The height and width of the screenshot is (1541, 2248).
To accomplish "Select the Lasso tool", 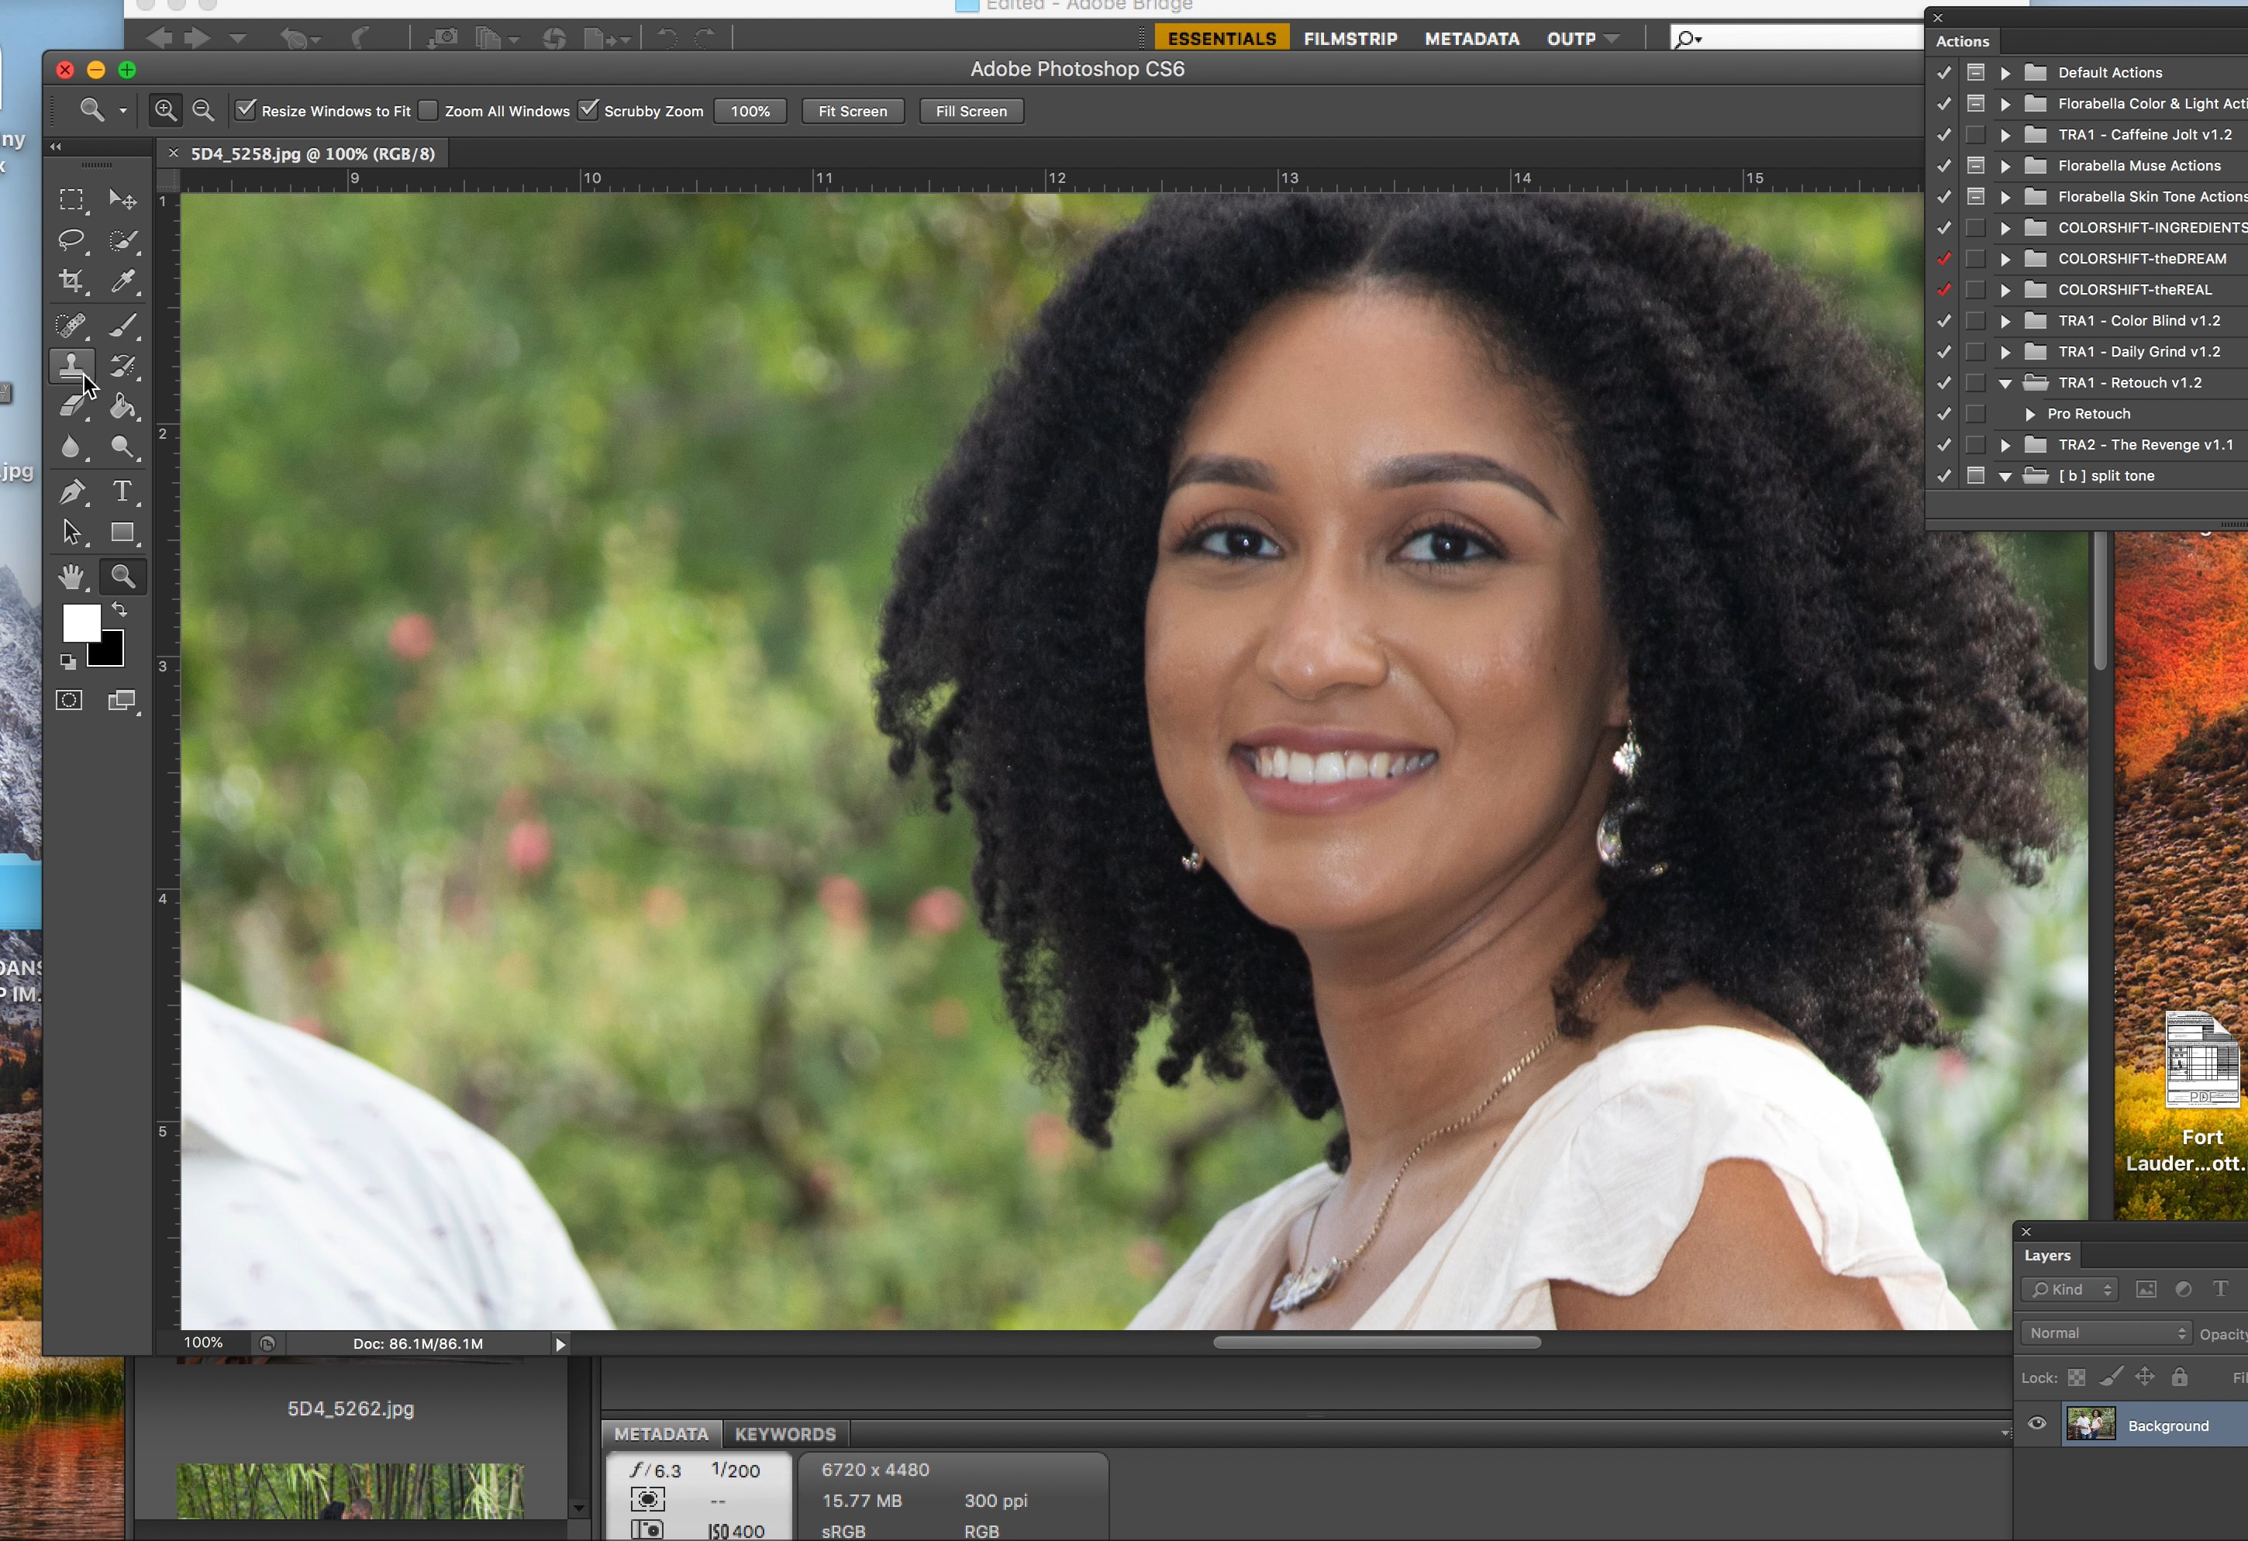I will click(71, 240).
